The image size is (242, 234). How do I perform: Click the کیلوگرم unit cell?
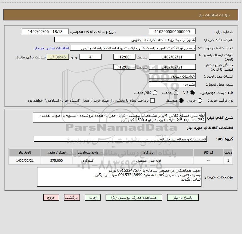88,161
